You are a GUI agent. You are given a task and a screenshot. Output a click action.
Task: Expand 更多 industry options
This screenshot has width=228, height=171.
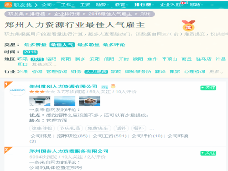click(216, 72)
